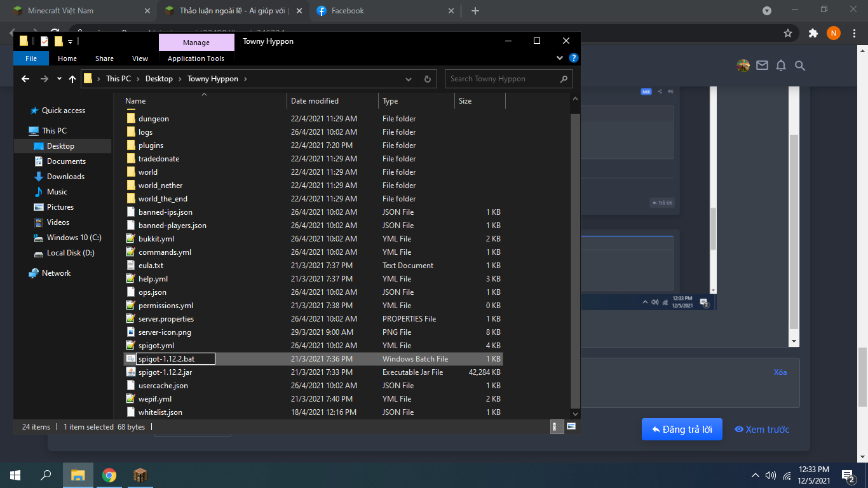Switch to large thumbnails view icon

(571, 426)
